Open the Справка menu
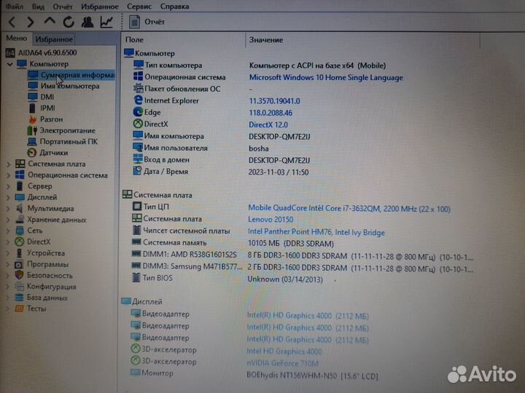The width and height of the screenshot is (525, 393). [174, 7]
